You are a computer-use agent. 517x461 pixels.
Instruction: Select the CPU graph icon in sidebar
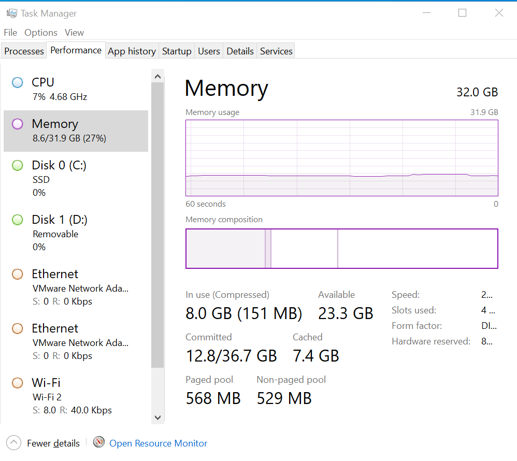click(x=17, y=82)
